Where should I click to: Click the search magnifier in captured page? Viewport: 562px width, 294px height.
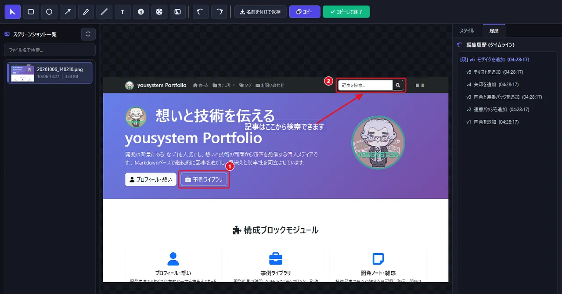(x=398, y=85)
